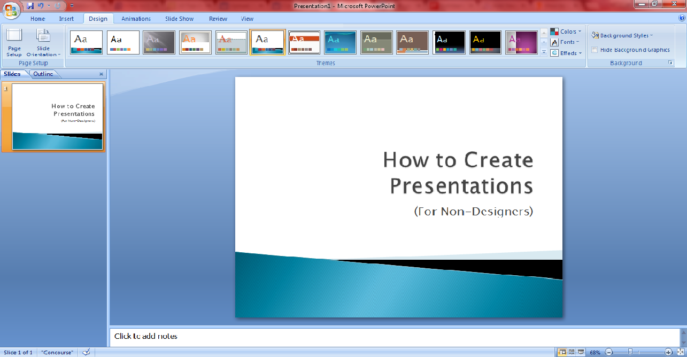
Task: Open Background Styles dropdown
Action: pos(623,36)
